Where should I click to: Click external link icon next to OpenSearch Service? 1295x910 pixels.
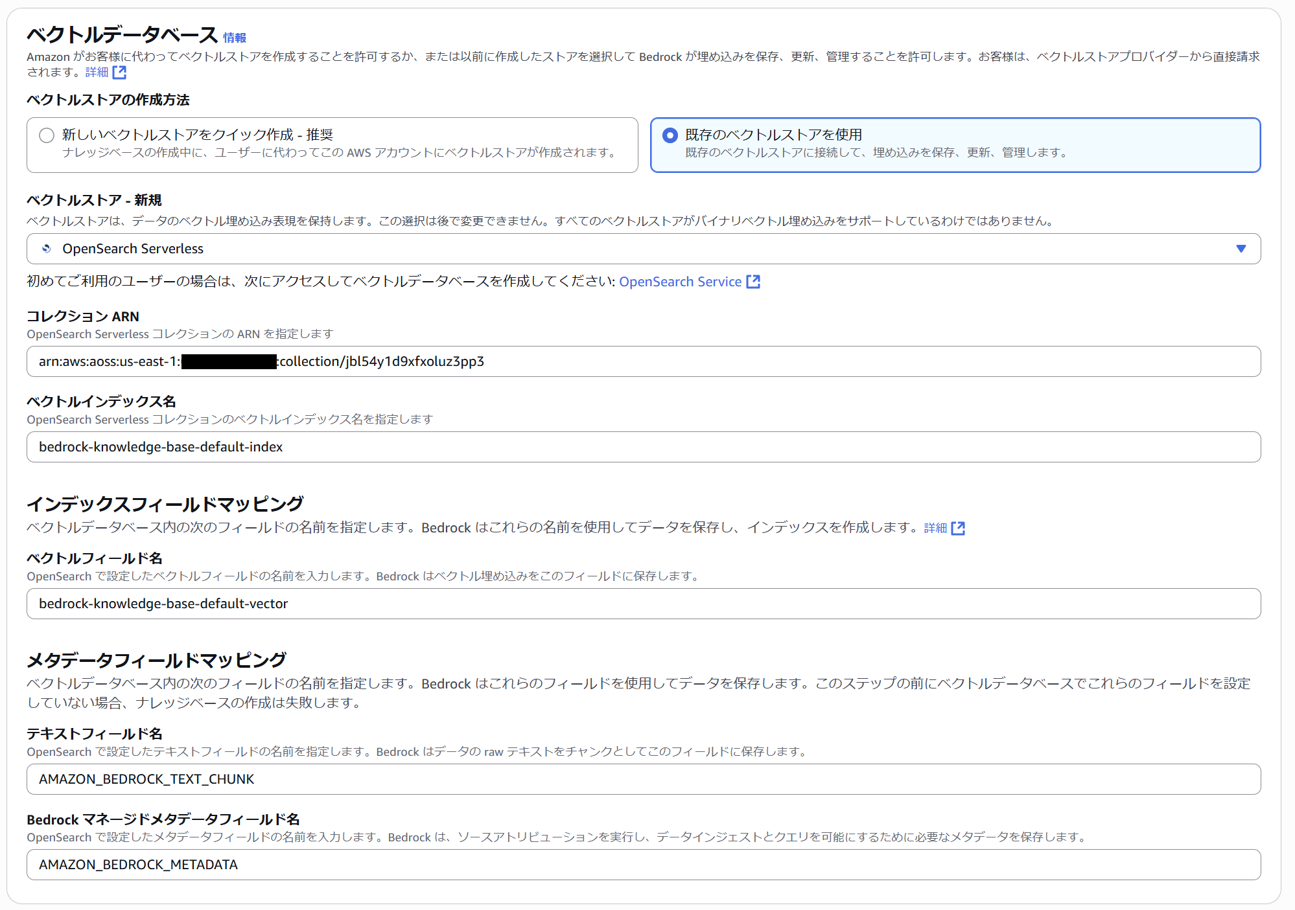tap(752, 282)
